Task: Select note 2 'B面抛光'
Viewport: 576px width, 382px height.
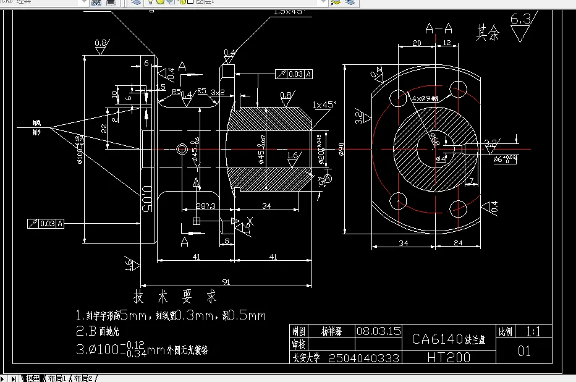Action: point(98,331)
